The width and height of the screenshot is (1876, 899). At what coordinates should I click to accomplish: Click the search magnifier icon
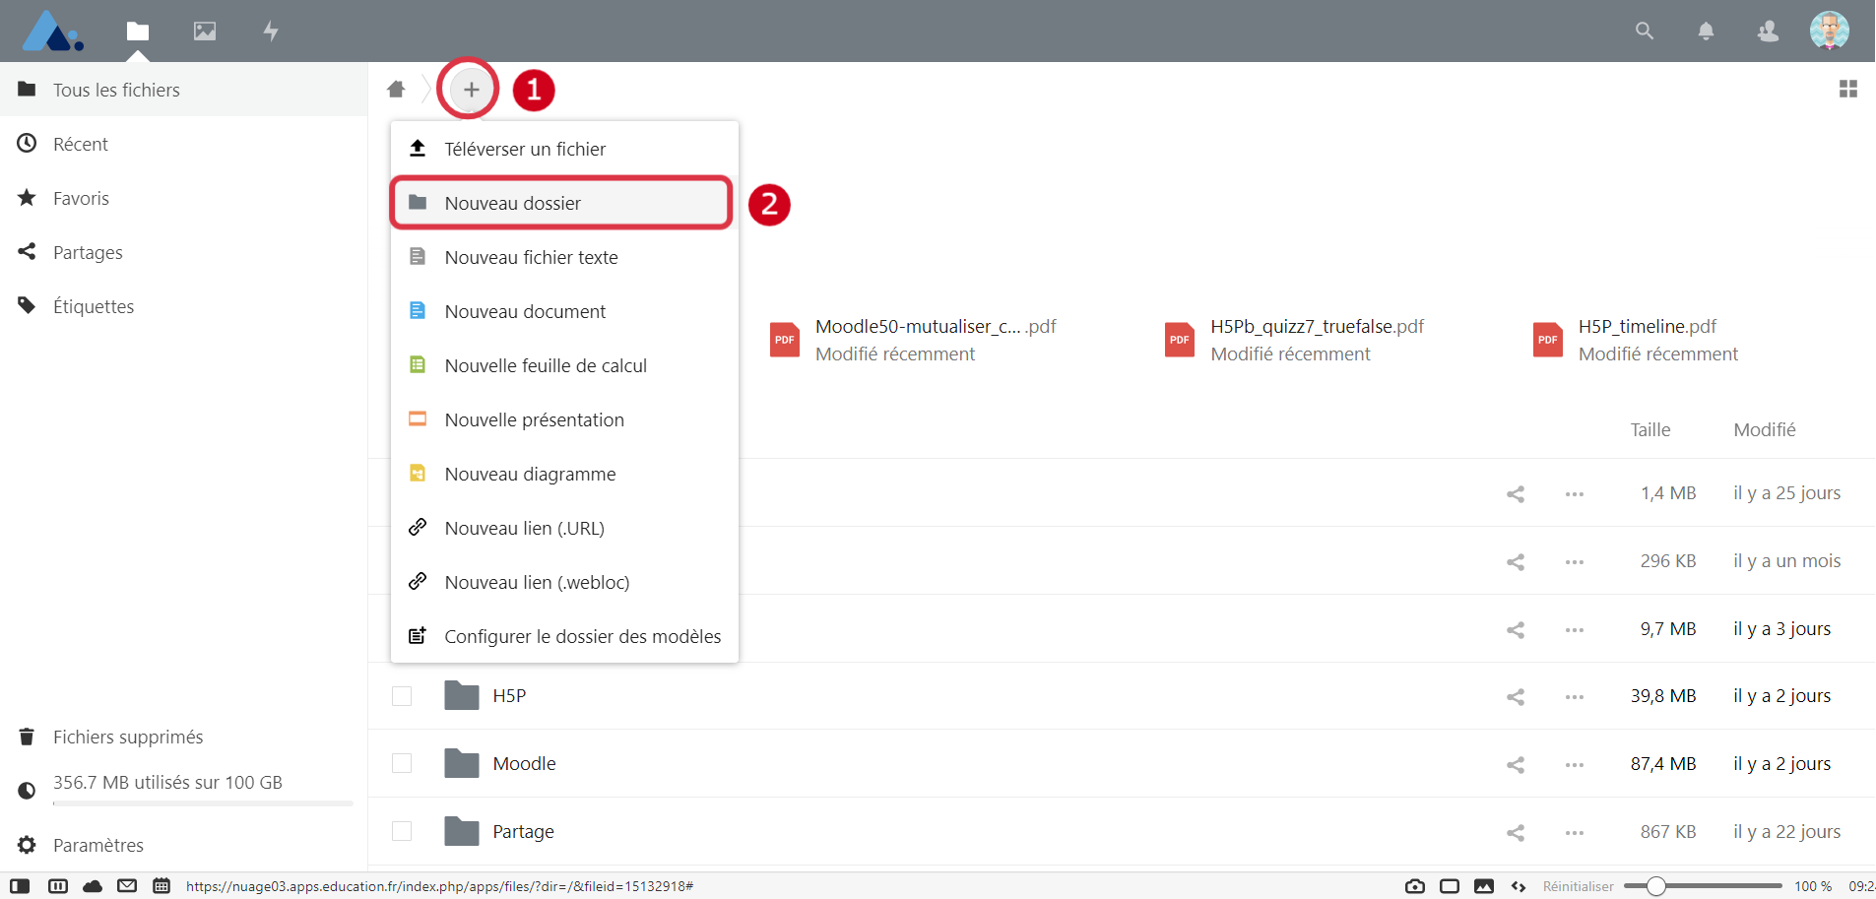click(x=1644, y=32)
